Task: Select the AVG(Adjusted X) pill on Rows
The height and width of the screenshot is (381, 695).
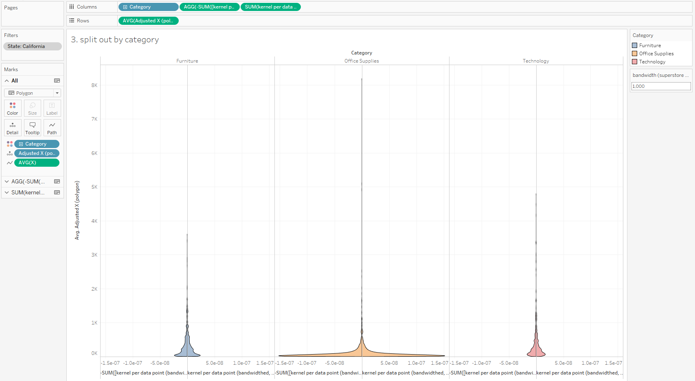Action: (148, 21)
